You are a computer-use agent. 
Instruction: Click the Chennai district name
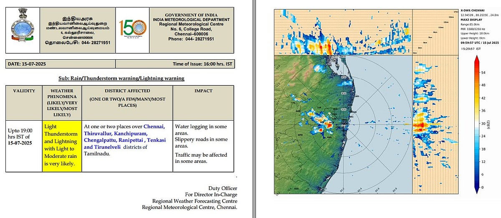(x=154, y=126)
